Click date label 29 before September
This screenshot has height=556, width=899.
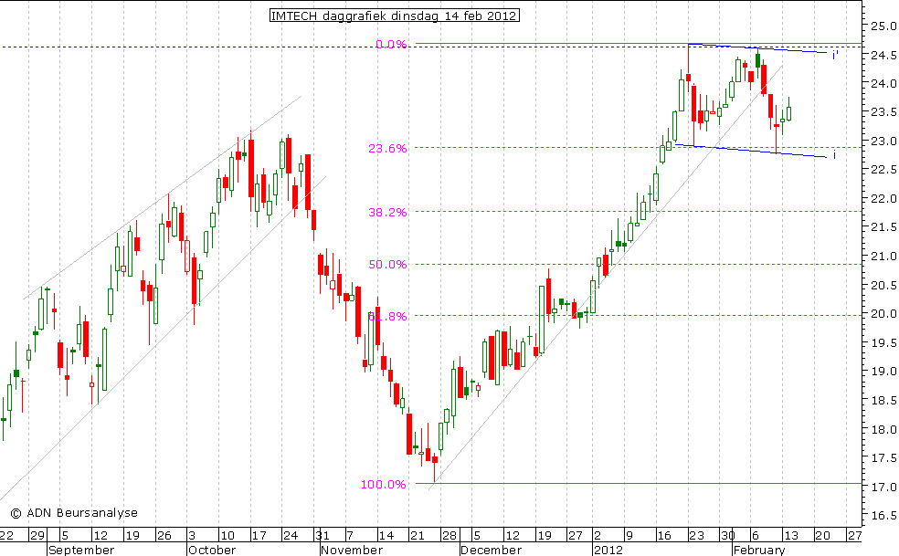(x=37, y=536)
